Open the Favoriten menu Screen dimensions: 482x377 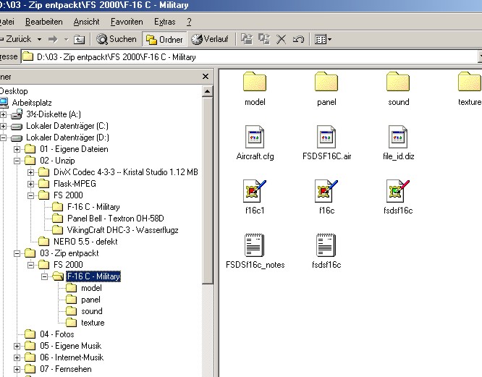[127, 22]
